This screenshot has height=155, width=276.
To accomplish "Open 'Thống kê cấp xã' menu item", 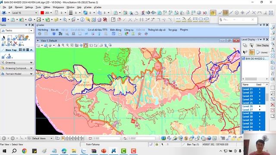I will pyautogui.click(x=157, y=30).
